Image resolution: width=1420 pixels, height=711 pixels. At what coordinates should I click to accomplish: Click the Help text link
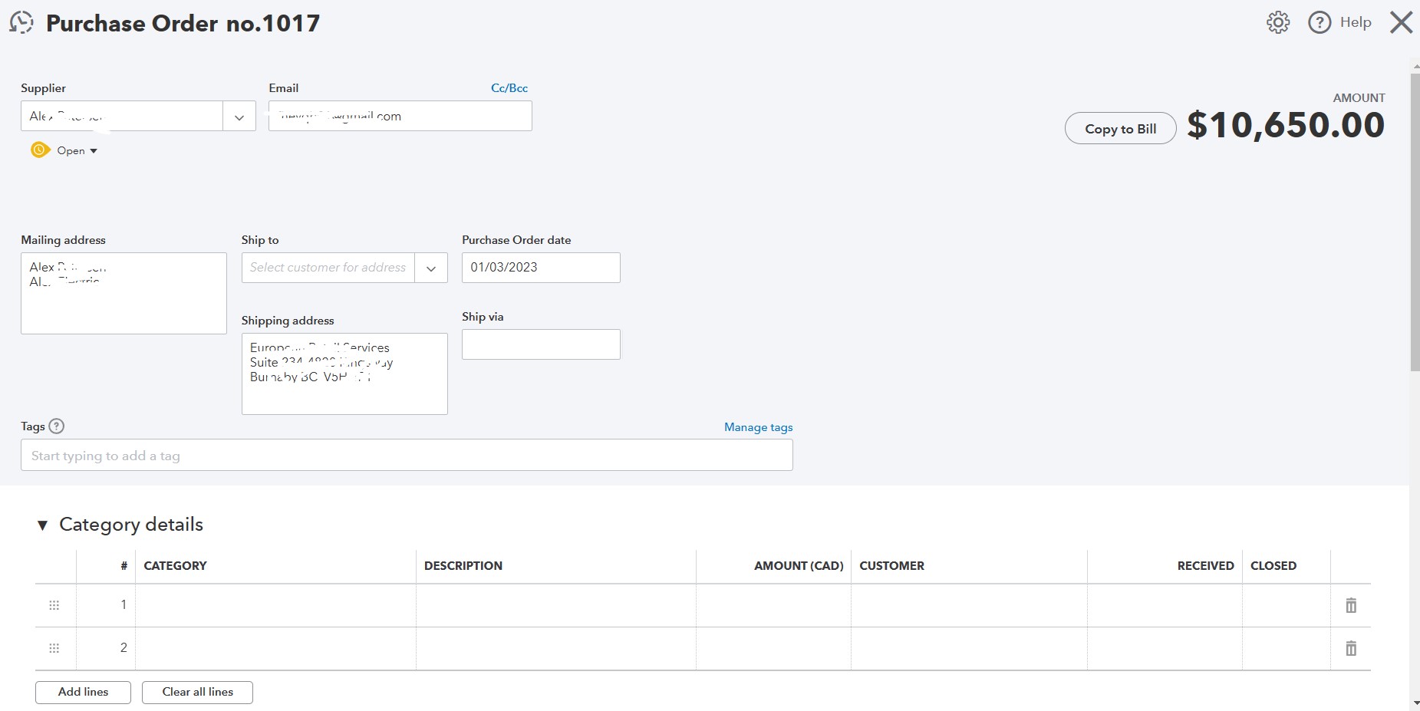click(x=1356, y=22)
